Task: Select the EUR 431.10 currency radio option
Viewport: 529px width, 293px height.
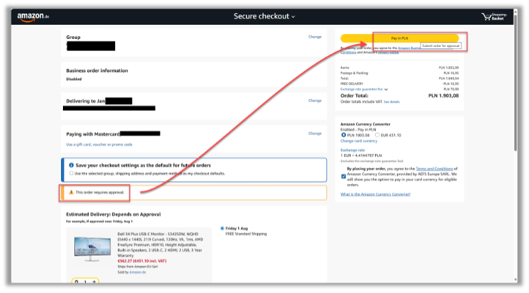Action: (377, 135)
